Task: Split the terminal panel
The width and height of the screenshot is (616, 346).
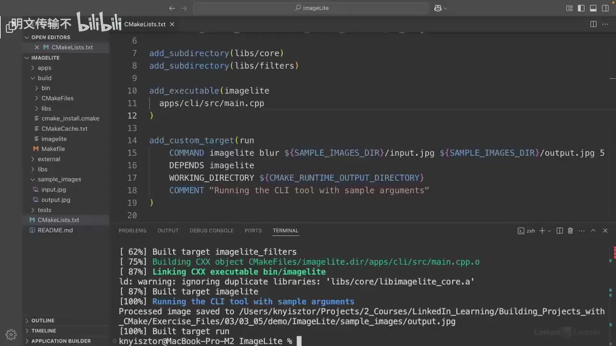Action: pos(560,231)
